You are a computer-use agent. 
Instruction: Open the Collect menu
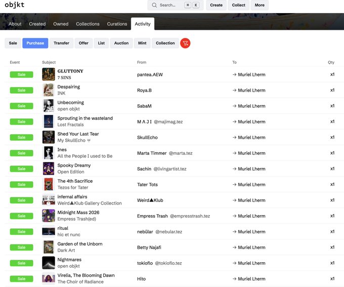pos(238,5)
